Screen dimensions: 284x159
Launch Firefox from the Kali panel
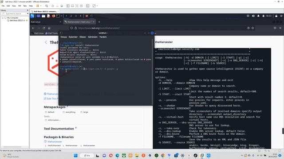[53, 16]
